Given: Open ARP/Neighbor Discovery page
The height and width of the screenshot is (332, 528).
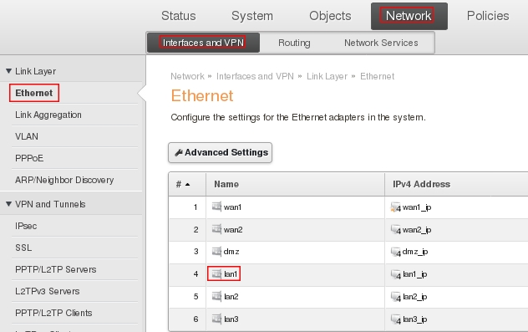Looking at the screenshot, I should pyautogui.click(x=64, y=180).
